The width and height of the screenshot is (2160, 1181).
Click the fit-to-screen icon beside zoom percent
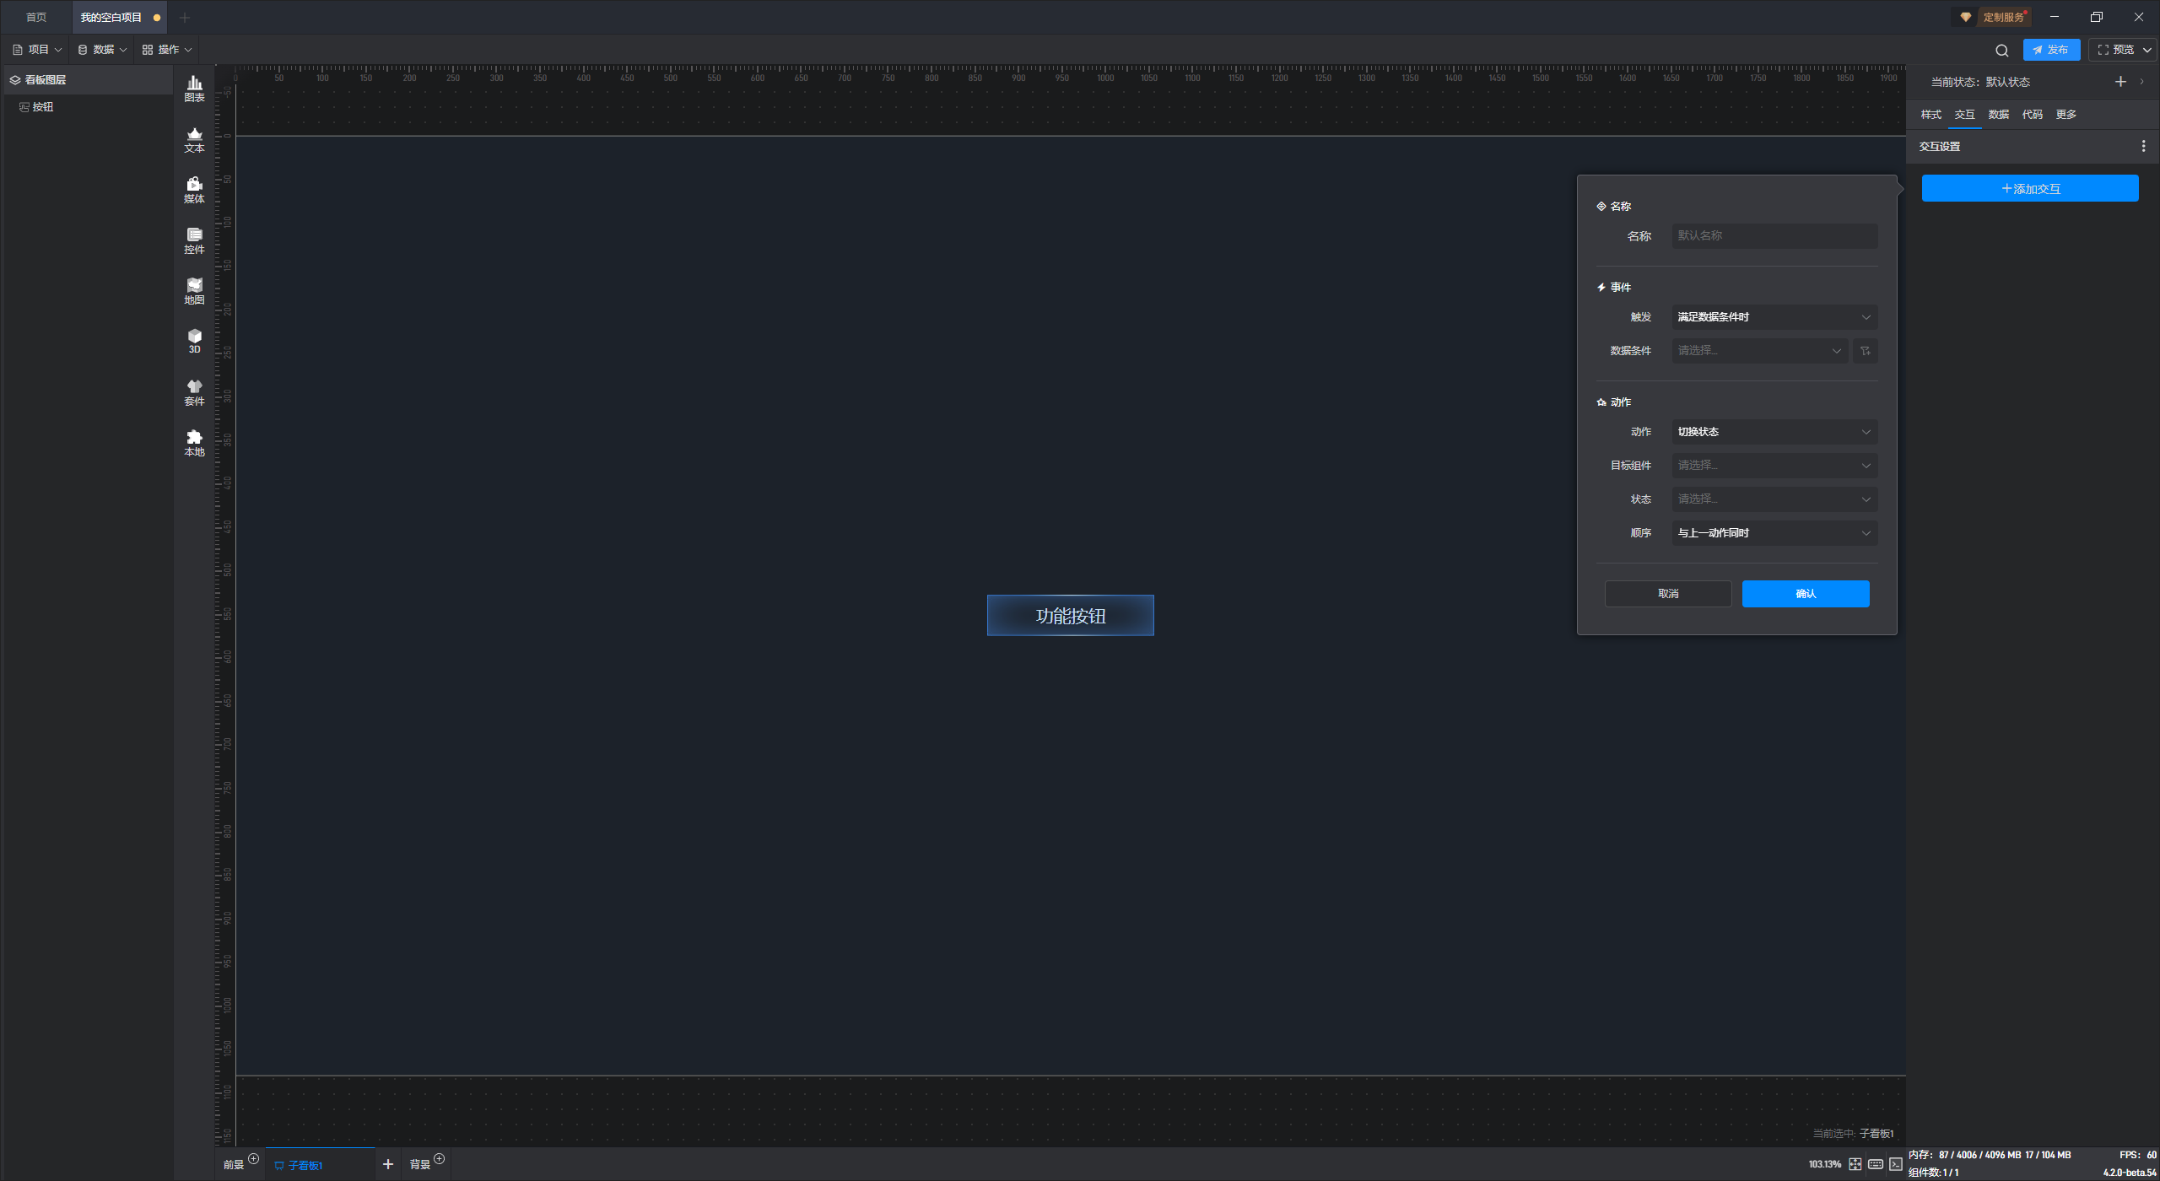1855,1164
